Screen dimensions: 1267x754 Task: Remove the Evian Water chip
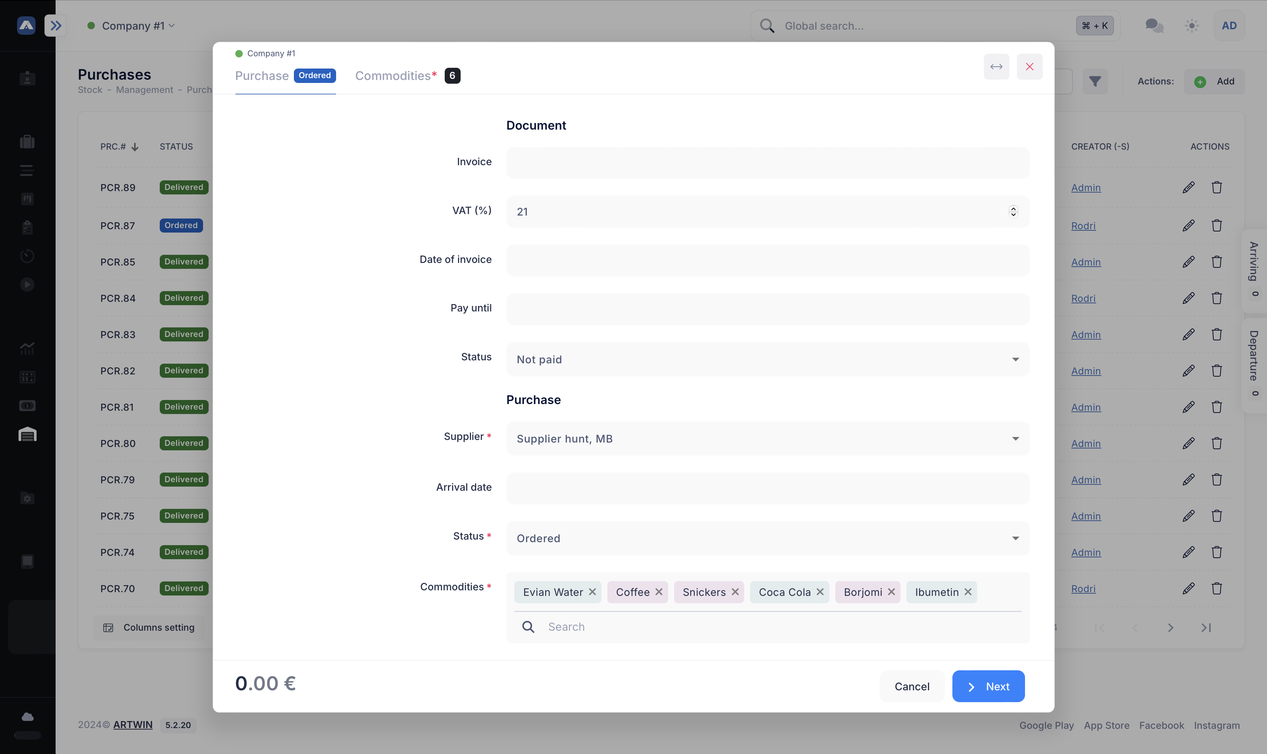592,592
